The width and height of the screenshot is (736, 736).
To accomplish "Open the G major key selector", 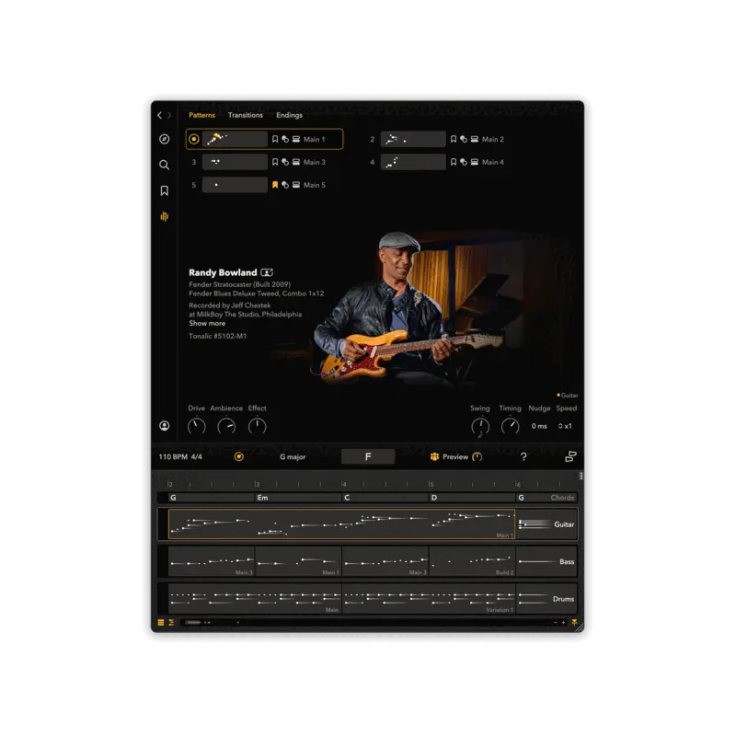I will coord(293,456).
